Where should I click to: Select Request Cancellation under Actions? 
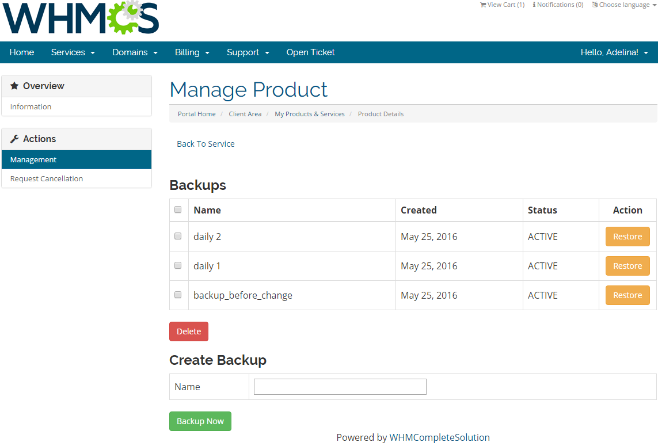(46, 178)
